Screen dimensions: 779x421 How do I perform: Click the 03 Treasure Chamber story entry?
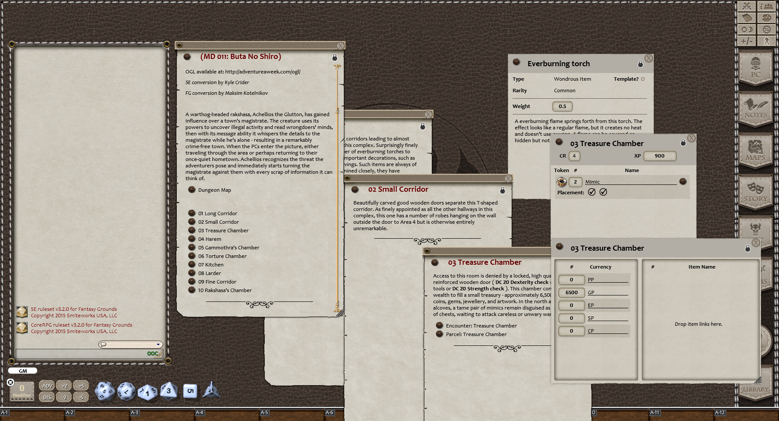coord(223,230)
